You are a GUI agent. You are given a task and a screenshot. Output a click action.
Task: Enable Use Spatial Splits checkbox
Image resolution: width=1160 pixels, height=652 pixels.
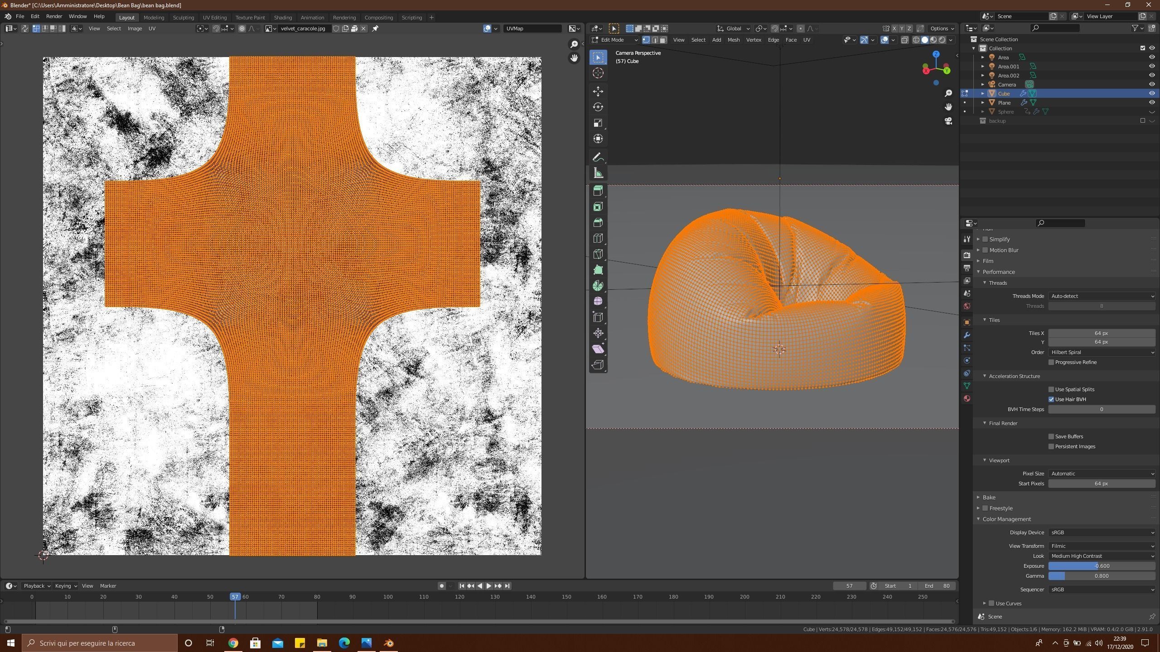point(1051,389)
